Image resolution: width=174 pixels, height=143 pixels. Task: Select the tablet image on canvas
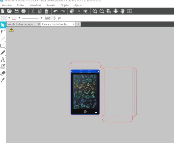(85, 92)
